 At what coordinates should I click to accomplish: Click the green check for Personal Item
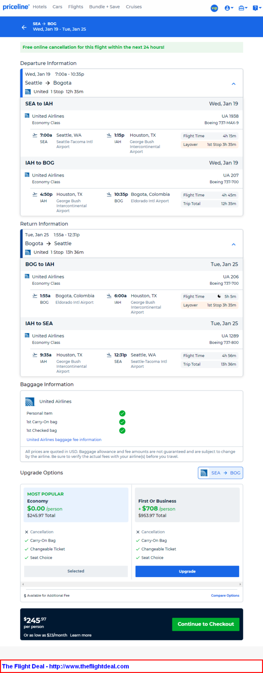pyautogui.click(x=122, y=413)
